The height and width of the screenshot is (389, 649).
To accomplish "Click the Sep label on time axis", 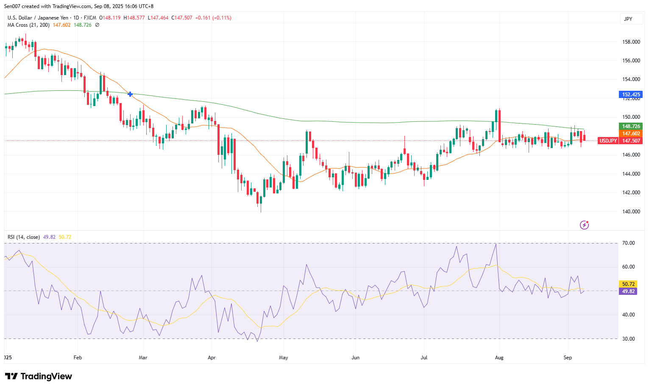I will pyautogui.click(x=568, y=358).
